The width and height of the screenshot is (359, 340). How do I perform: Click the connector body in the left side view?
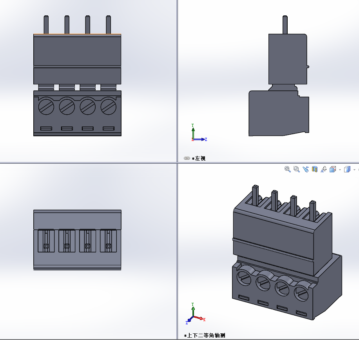click(278, 114)
